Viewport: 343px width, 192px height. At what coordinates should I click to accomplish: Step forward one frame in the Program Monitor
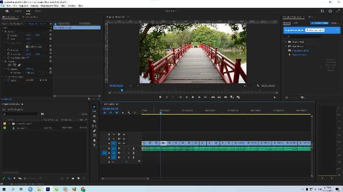coord(199,97)
